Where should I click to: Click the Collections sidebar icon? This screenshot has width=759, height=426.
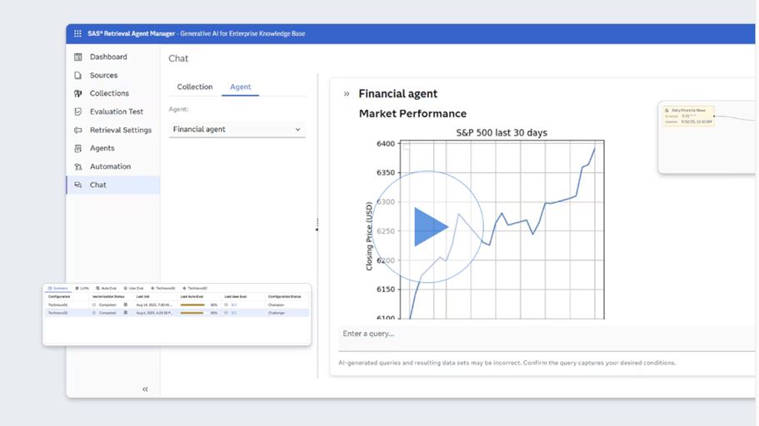coord(78,94)
